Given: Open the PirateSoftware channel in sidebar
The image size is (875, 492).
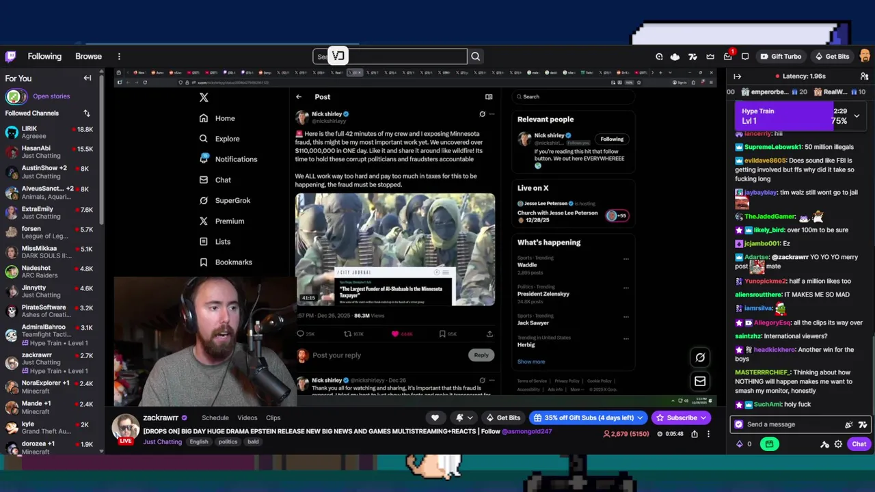Looking at the screenshot, I should (51, 312).
